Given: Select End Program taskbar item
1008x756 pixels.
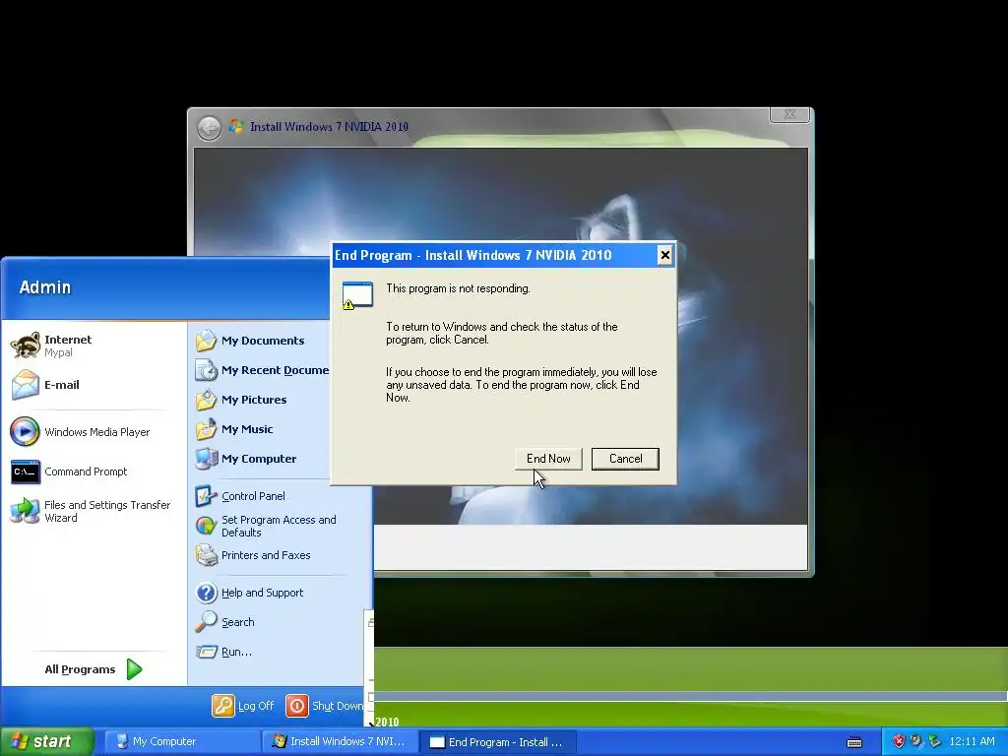Looking at the screenshot, I should (497, 742).
